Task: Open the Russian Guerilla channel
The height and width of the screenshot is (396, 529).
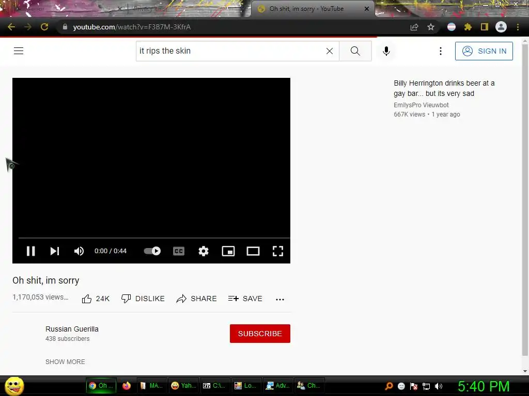Action: pyautogui.click(x=72, y=329)
